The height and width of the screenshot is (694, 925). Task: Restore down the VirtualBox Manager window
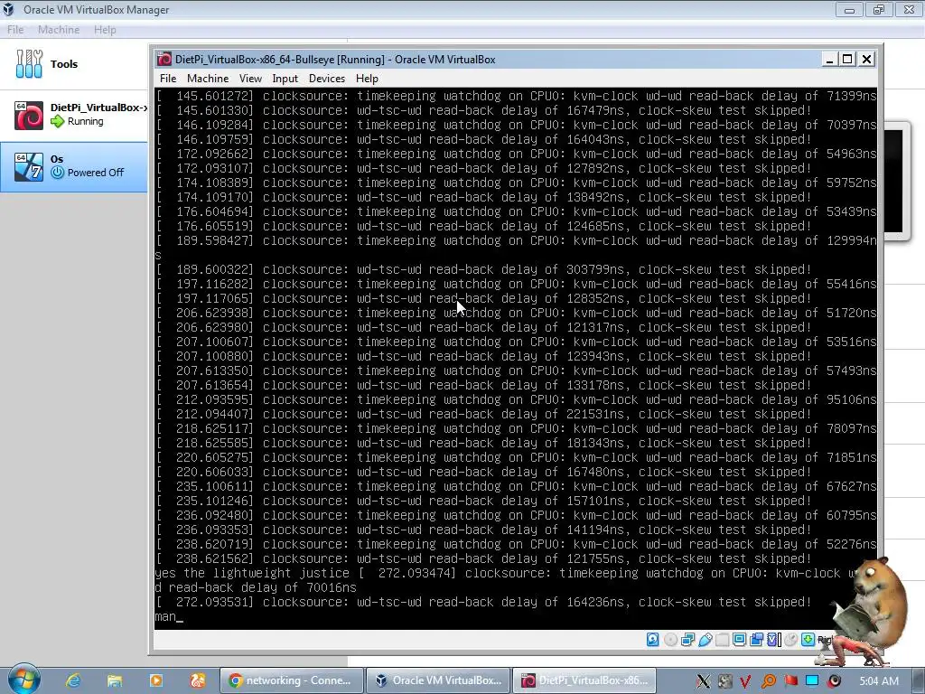[x=879, y=9]
